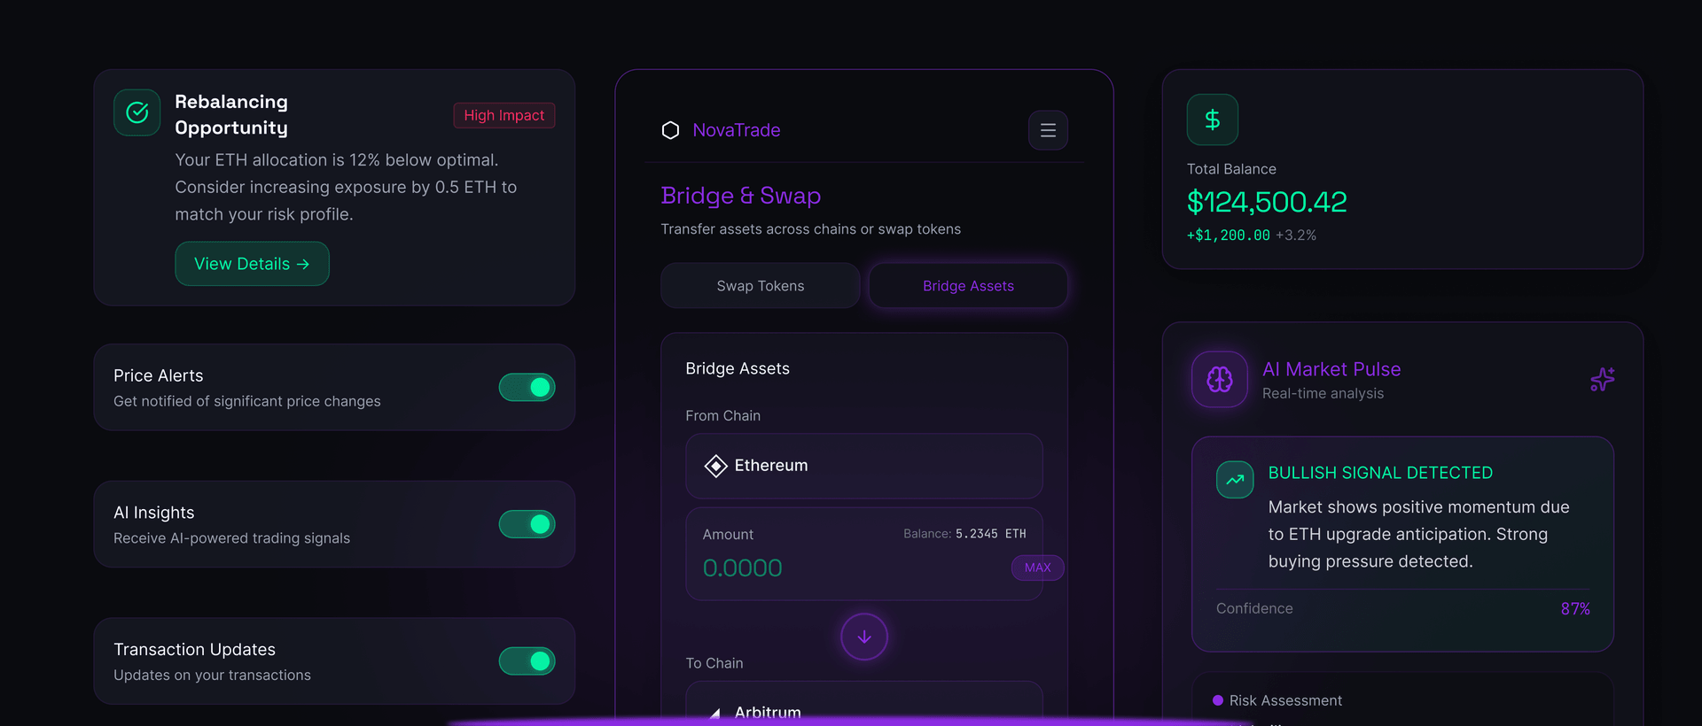The image size is (1702, 726).
Task: Toggle the Price Alerts switch
Action: [x=527, y=387]
